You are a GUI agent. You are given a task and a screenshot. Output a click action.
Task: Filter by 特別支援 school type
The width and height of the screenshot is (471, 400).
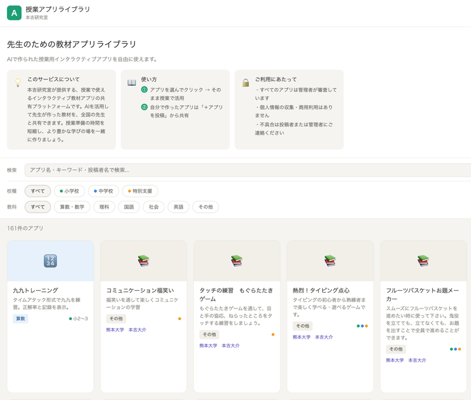[x=140, y=191]
